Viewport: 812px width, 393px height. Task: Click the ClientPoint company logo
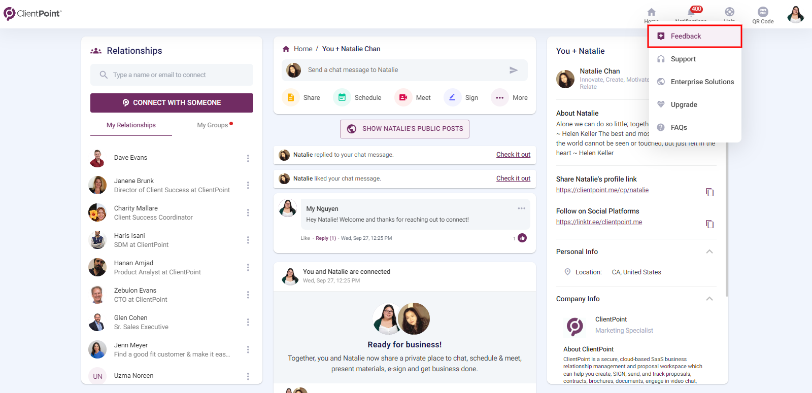(x=575, y=326)
